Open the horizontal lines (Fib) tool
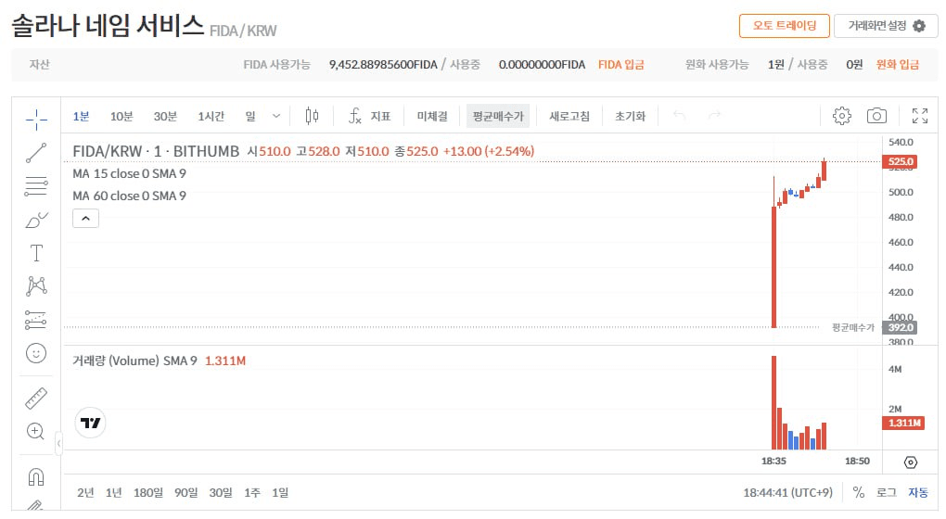The width and height of the screenshot is (946, 519). click(x=36, y=185)
